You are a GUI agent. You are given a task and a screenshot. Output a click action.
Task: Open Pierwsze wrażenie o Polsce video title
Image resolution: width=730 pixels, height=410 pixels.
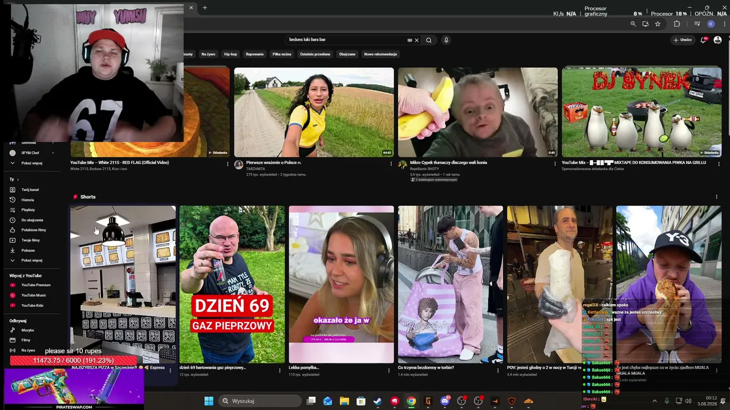click(x=273, y=163)
